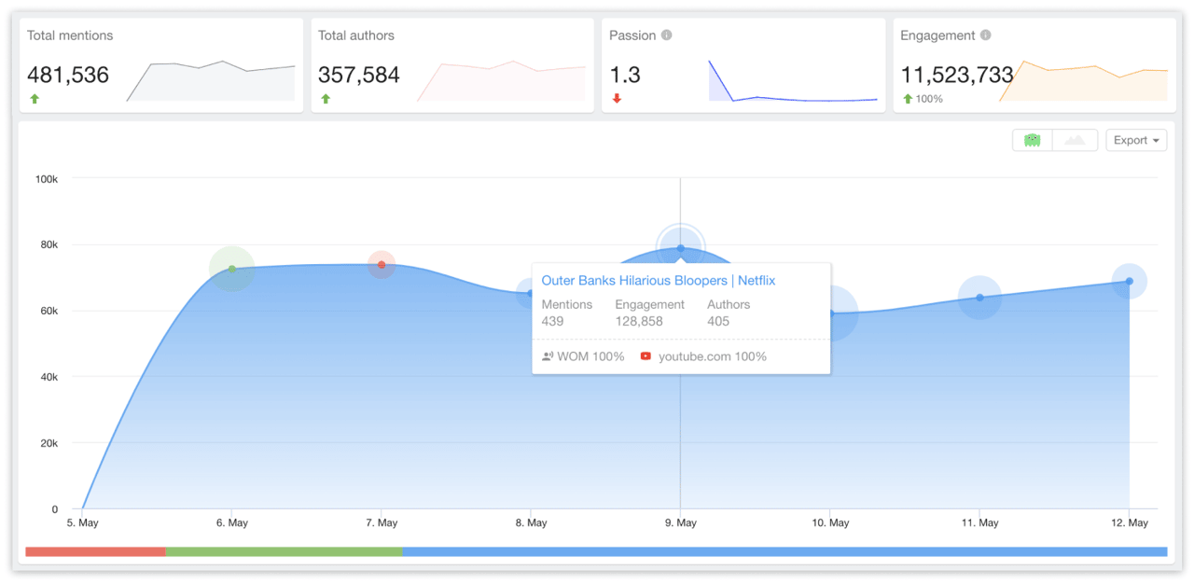Click the 11 May data point

tap(979, 298)
